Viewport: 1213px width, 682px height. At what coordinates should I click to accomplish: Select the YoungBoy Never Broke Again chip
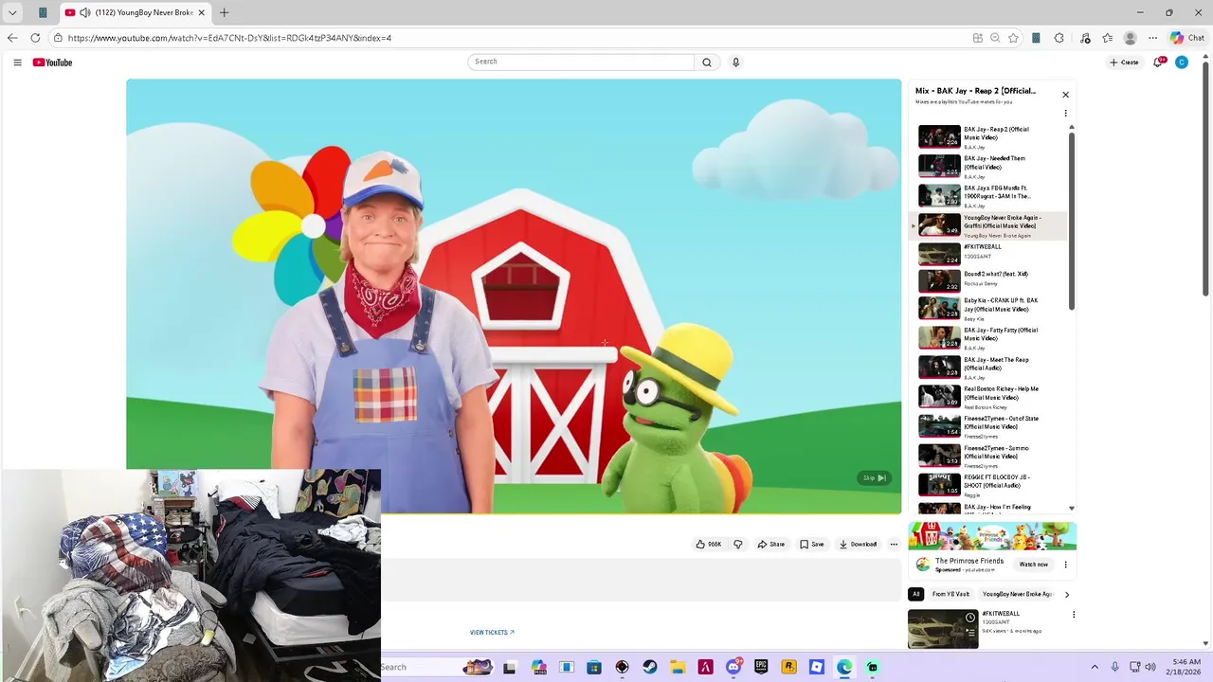click(1018, 595)
